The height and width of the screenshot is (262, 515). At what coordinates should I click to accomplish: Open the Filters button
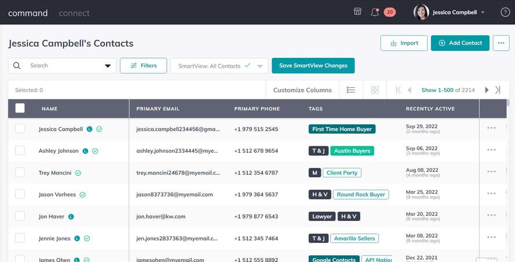pos(144,65)
